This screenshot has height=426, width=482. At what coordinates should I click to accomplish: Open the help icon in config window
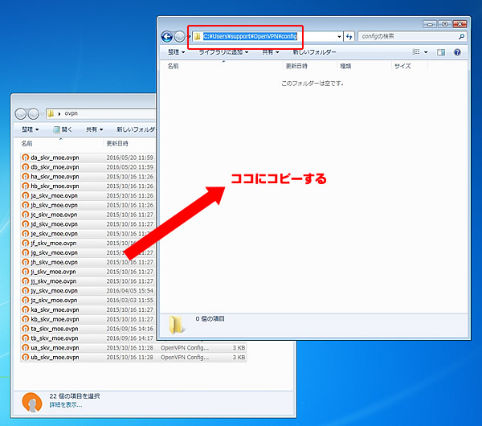pos(458,52)
